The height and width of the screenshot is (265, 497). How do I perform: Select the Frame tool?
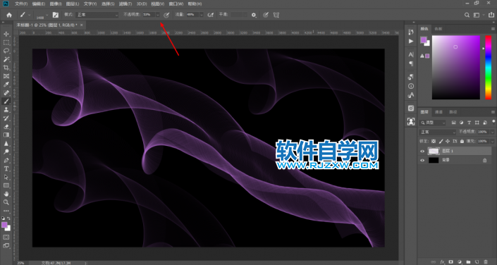[6, 76]
